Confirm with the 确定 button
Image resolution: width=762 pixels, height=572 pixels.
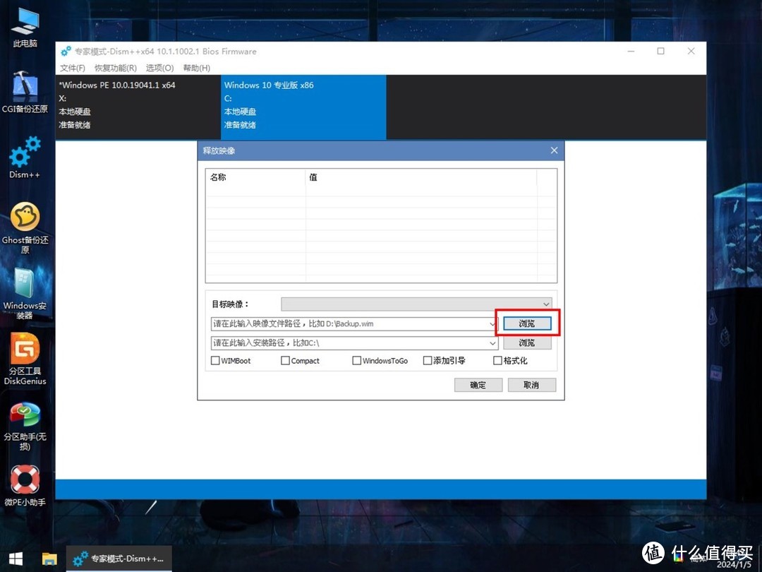(478, 385)
